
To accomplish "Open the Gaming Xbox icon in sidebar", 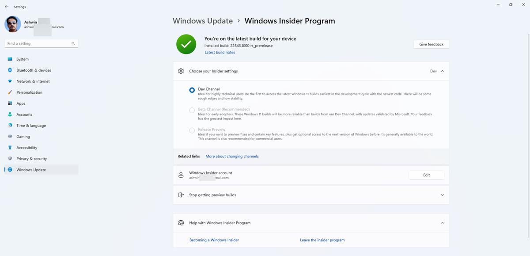I will (x=10, y=136).
